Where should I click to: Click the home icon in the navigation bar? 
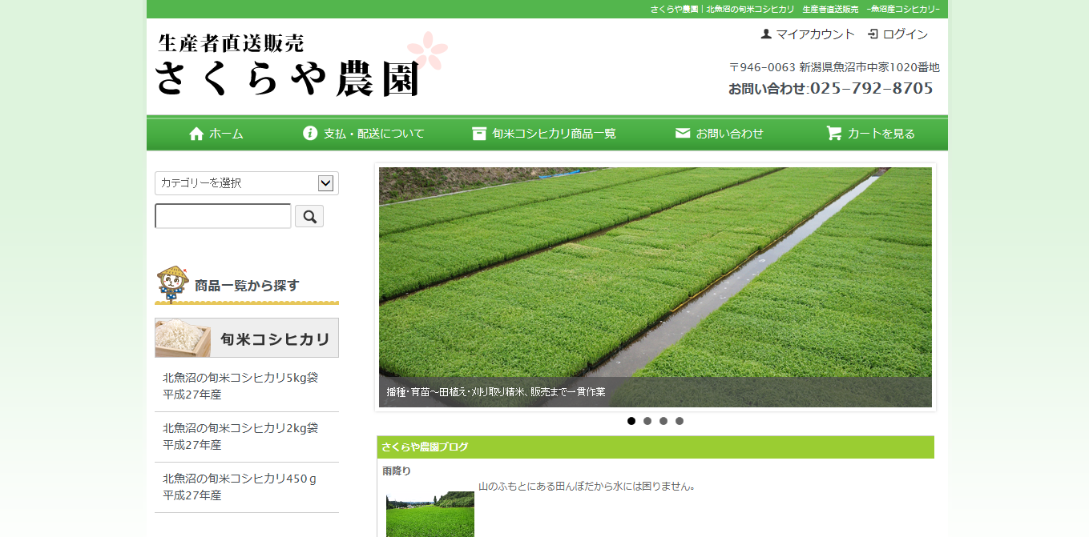tap(196, 134)
